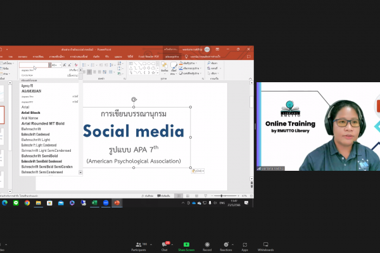
Task: Expand the shapes gallery more arrow
Action: coord(158,73)
